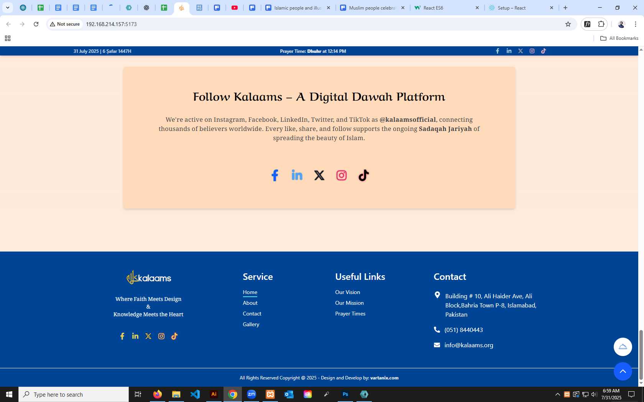Screen dimensions: 644x402
Task: Open the apps grid icon in bookmarks bar
Action: [8, 38]
